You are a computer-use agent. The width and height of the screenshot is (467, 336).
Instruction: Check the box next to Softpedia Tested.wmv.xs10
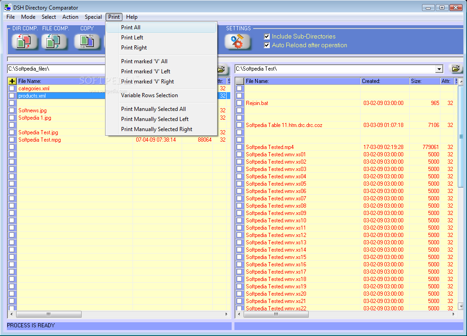(x=239, y=220)
